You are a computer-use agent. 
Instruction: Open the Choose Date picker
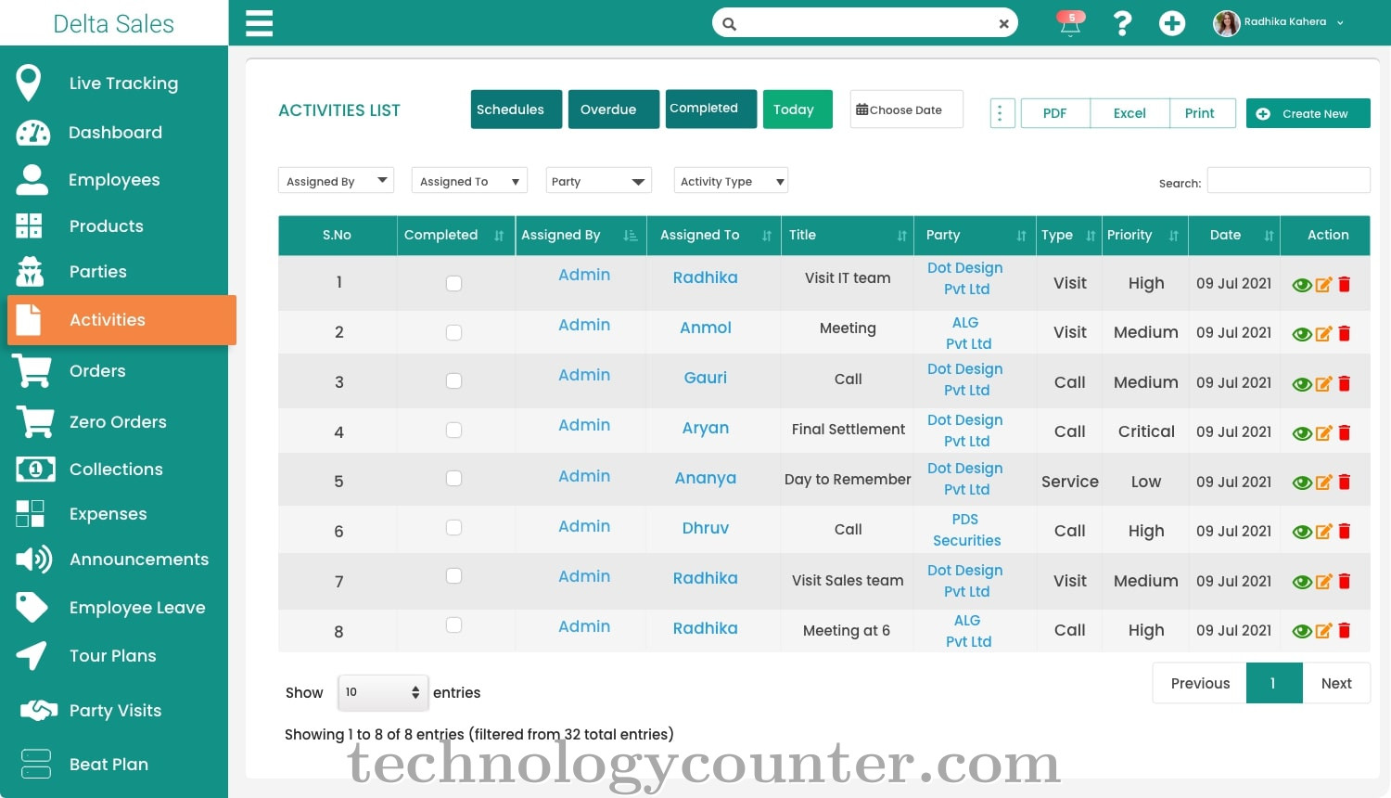(x=906, y=109)
